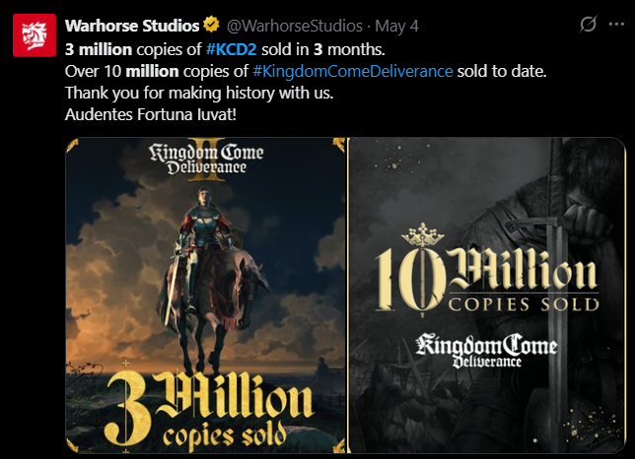Click the white Kingdom Come Deliverance logo

tap(486, 351)
